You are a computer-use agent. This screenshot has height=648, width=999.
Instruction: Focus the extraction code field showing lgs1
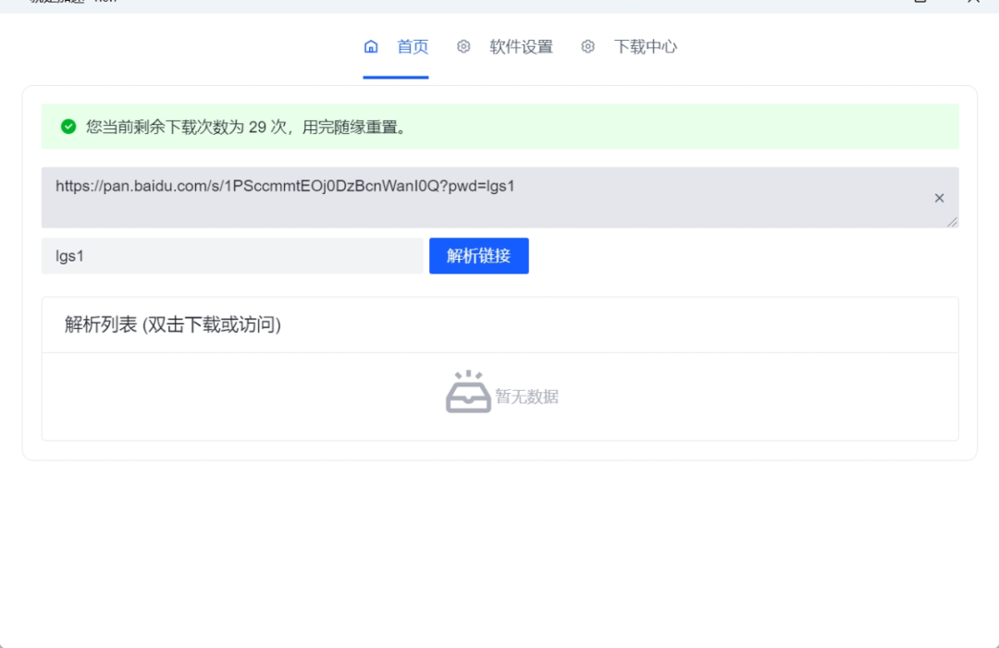[x=231, y=256]
